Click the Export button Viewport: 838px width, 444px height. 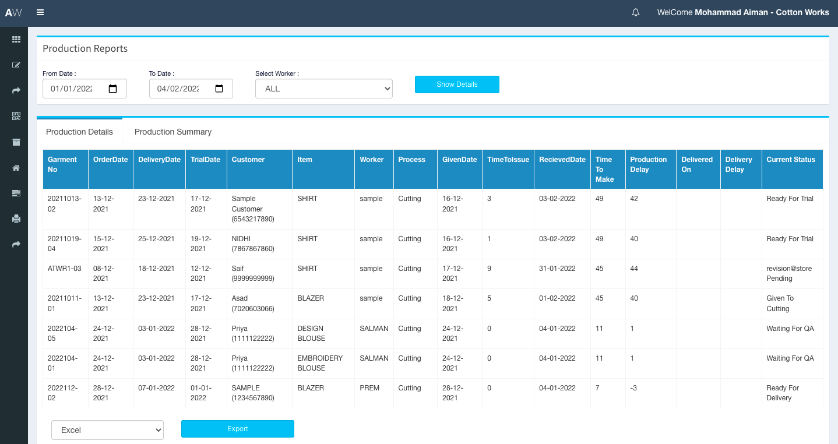[x=238, y=429]
